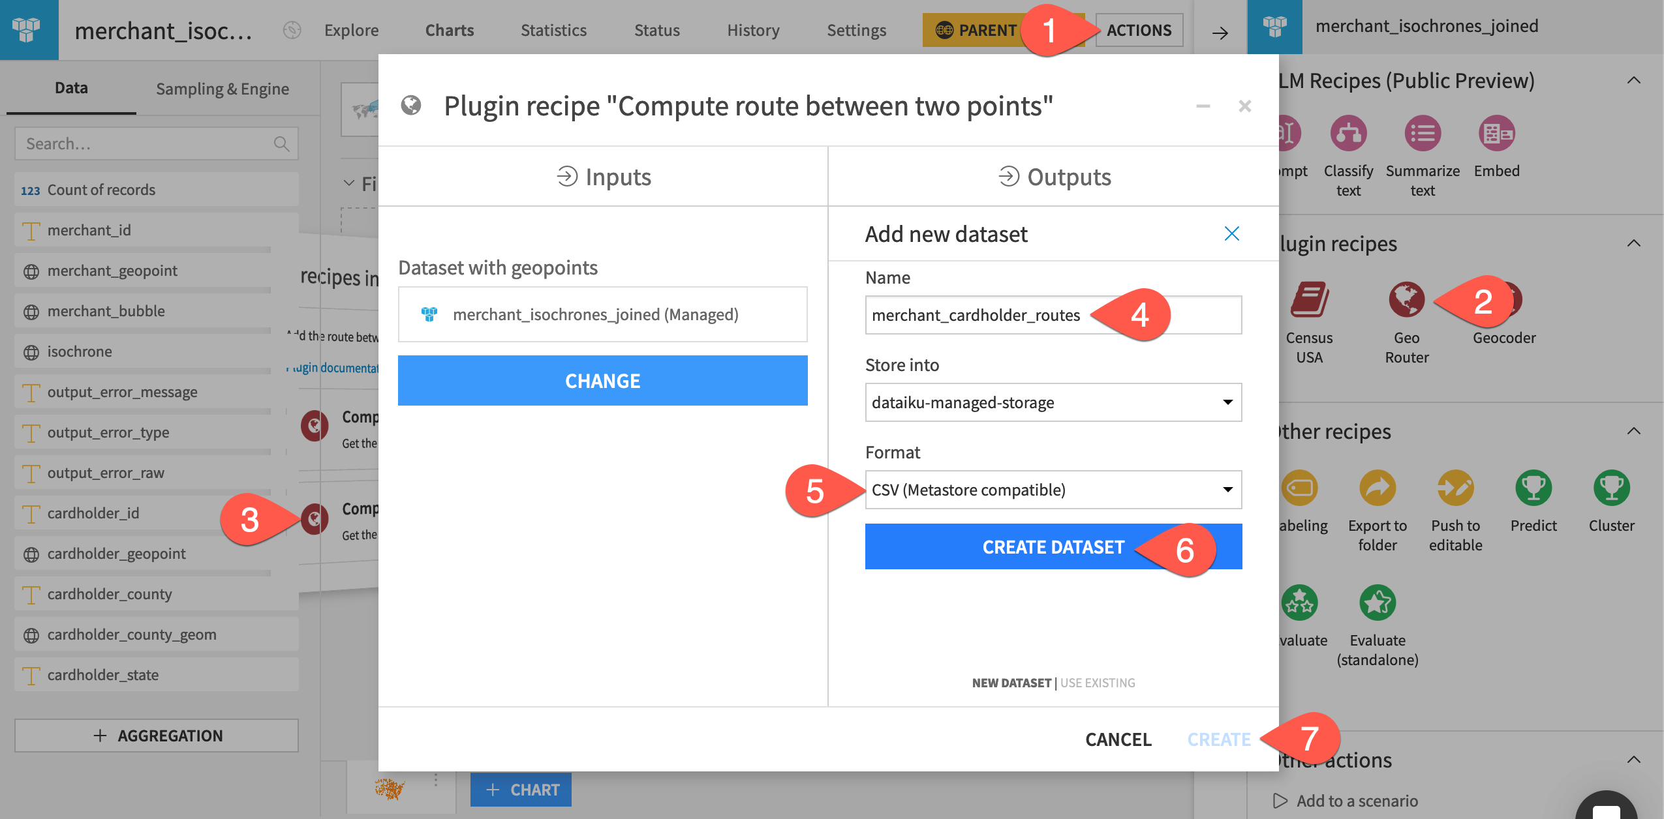Open the Status tab
The image size is (1664, 819).
click(656, 30)
